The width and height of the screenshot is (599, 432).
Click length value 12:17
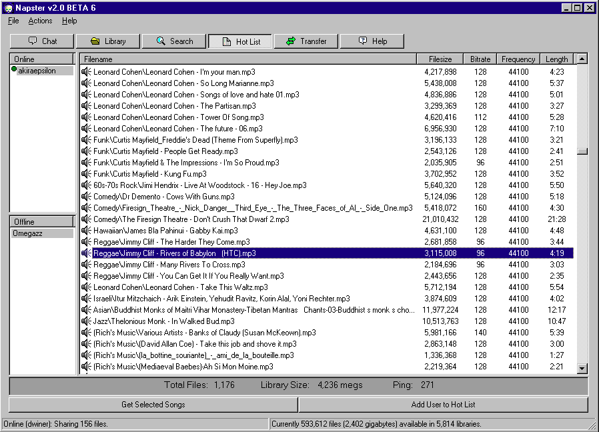pos(556,310)
